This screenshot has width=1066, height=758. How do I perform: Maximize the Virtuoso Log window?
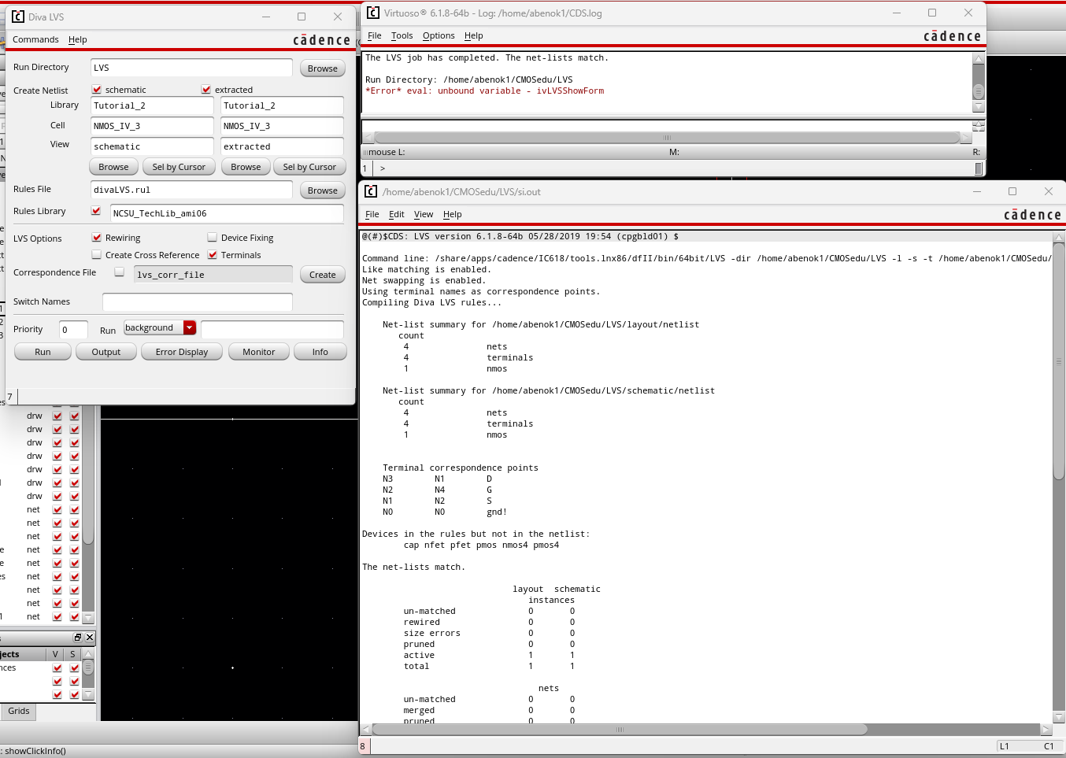click(932, 13)
